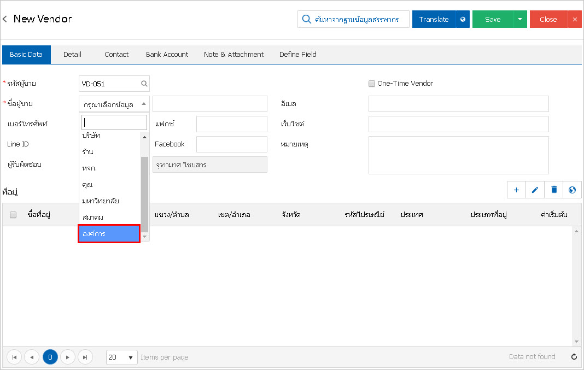Open the Detail tab

[x=72, y=54]
